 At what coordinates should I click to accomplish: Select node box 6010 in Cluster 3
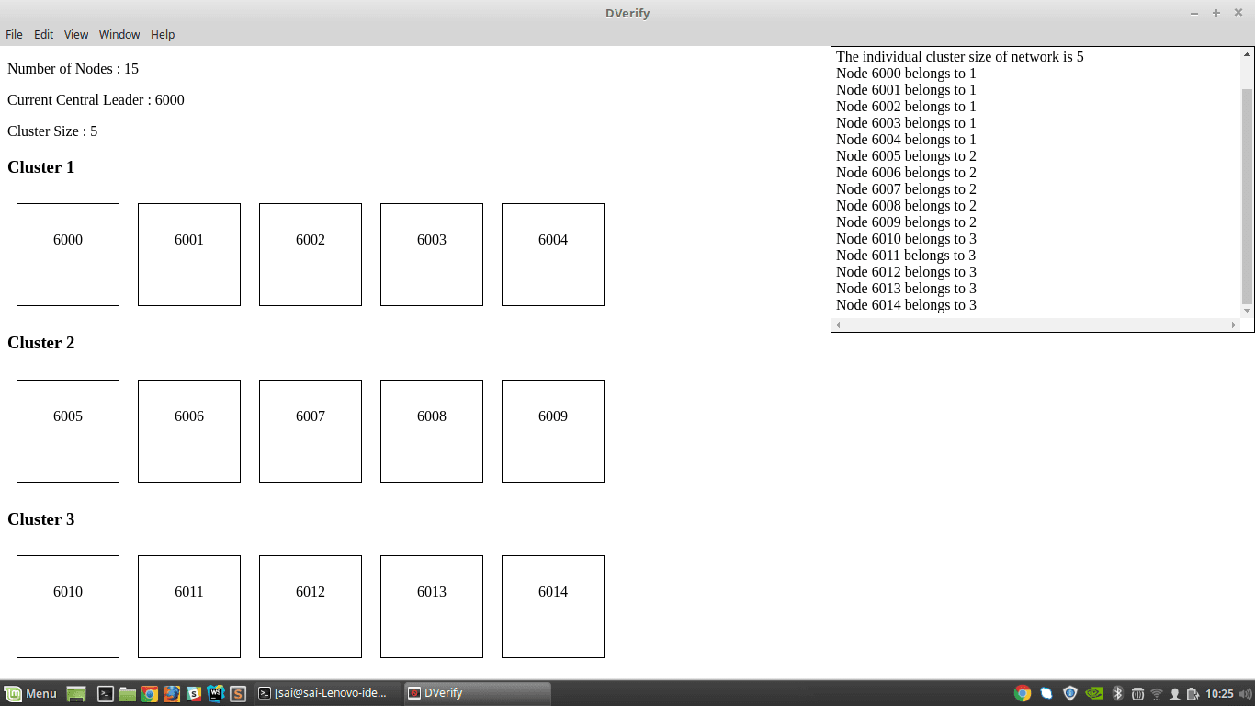pos(68,607)
